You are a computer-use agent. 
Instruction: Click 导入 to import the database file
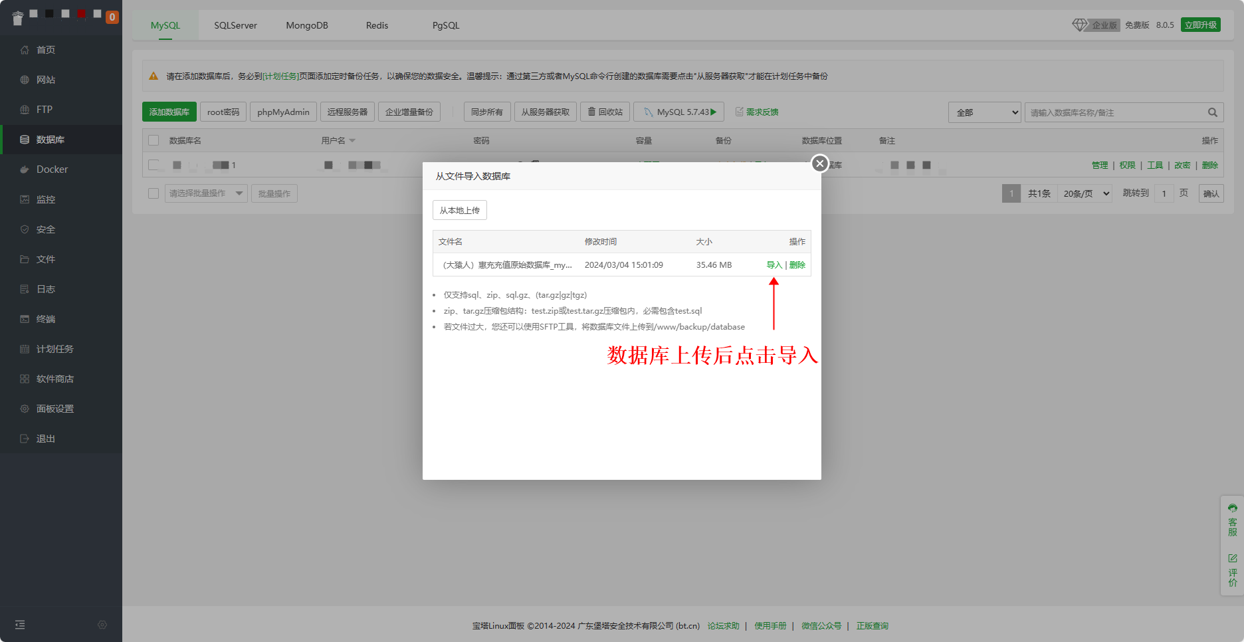[x=774, y=265]
